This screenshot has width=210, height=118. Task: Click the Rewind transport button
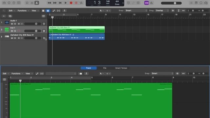(49, 3)
